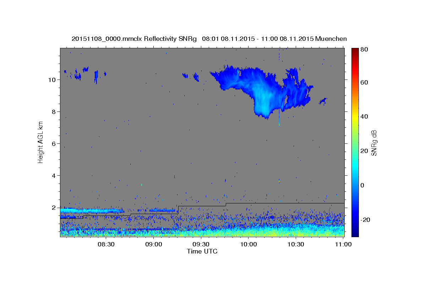
Task: Click the 'Time UTC' axis label
Action: [202, 251]
